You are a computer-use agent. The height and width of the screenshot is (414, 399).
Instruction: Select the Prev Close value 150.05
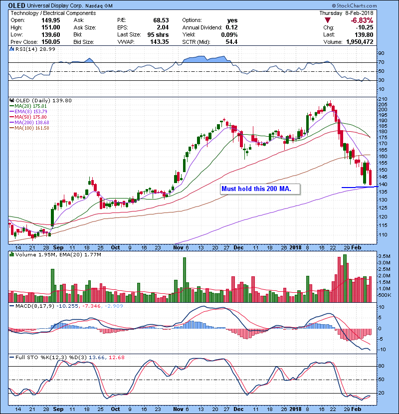[51, 42]
